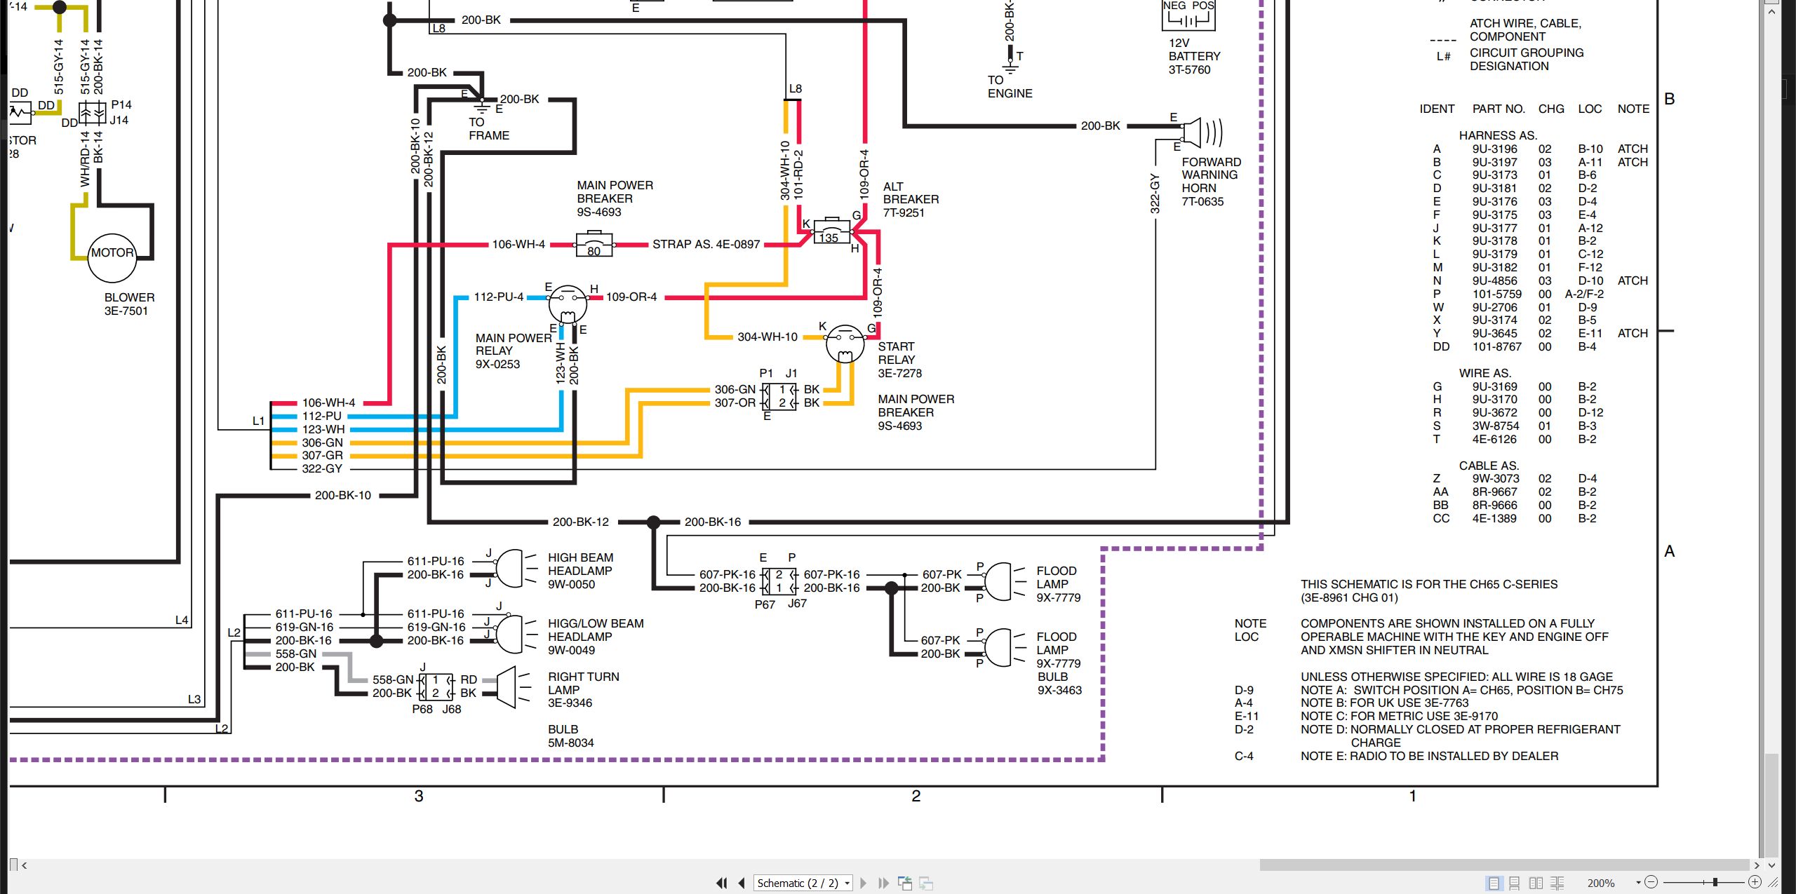Click the 'CIRCUIT GROUPING DESIGNATION' legend text

click(x=1527, y=59)
